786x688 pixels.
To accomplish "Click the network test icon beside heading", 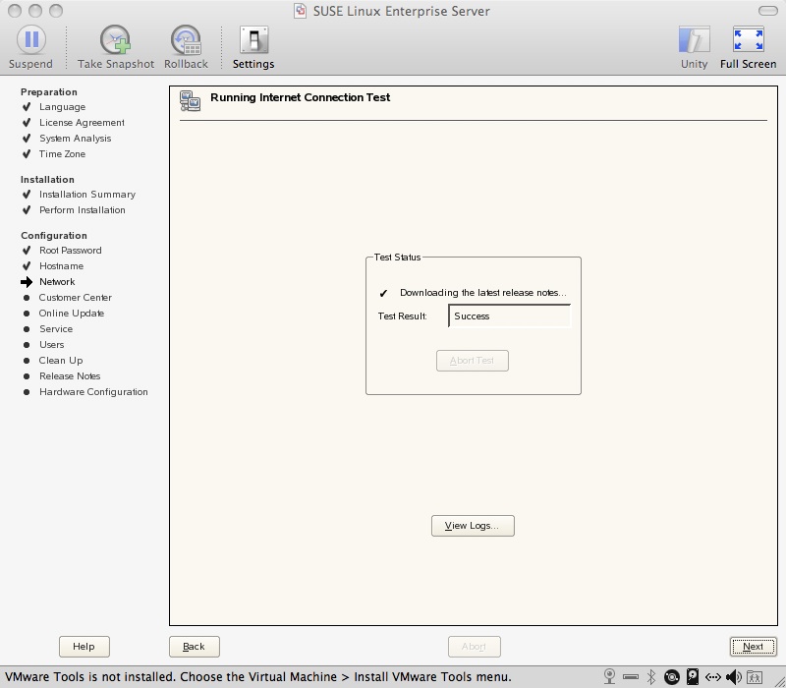I will [x=190, y=100].
